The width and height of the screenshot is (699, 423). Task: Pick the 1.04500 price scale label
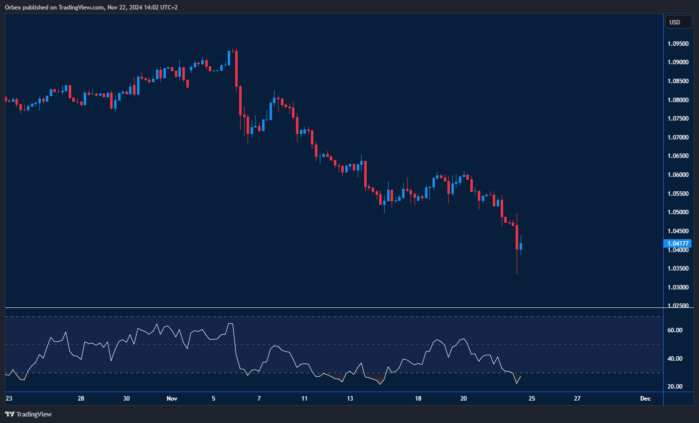click(x=678, y=231)
